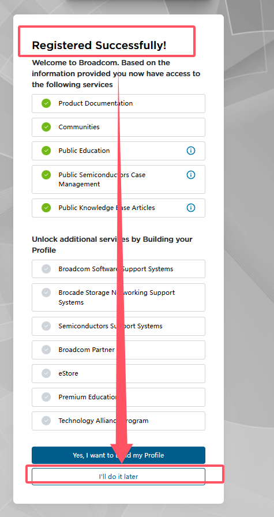Click grey check icon for eStore
Image resolution: width=274 pixels, height=517 pixels.
click(x=46, y=373)
